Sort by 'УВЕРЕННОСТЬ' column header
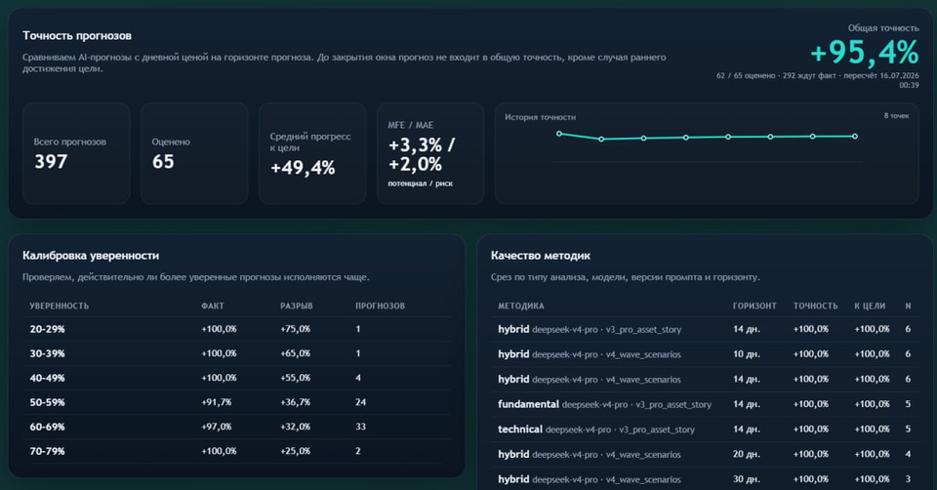937x490 pixels. pyautogui.click(x=60, y=306)
